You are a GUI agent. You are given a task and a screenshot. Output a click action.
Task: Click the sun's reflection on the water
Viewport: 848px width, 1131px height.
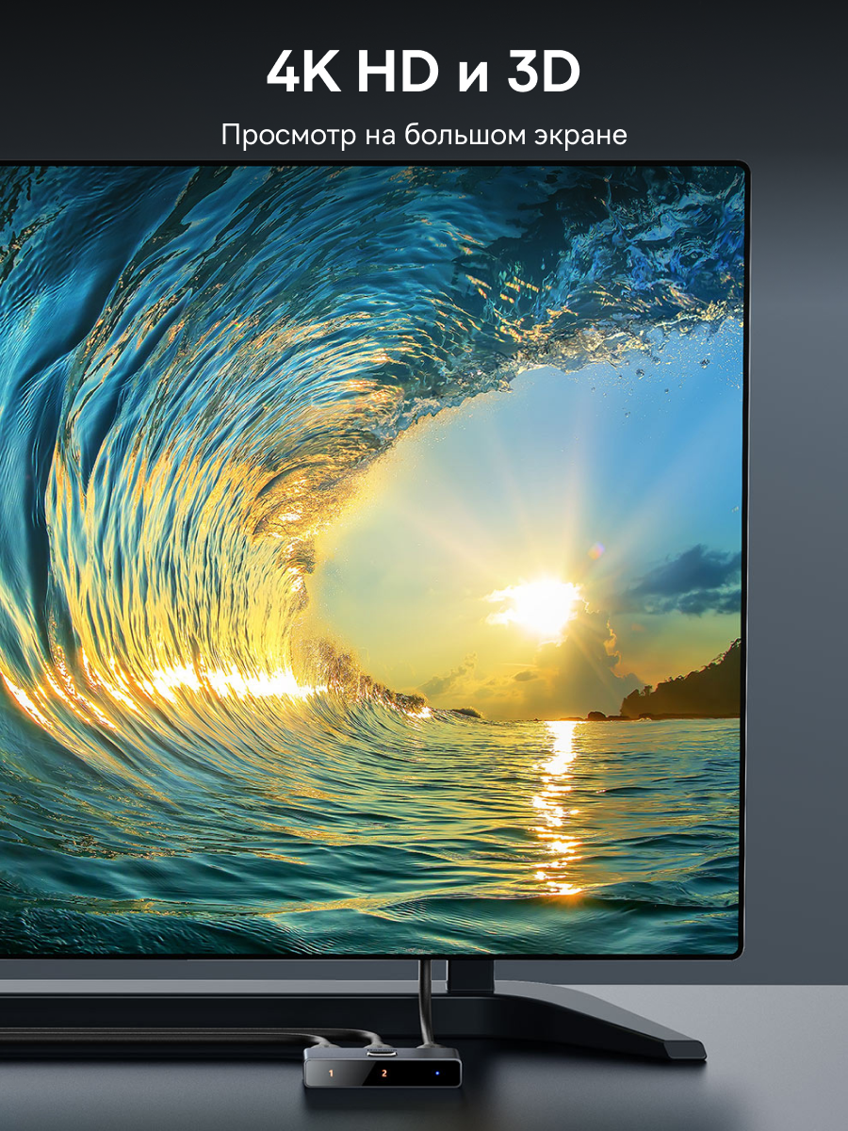559,801
